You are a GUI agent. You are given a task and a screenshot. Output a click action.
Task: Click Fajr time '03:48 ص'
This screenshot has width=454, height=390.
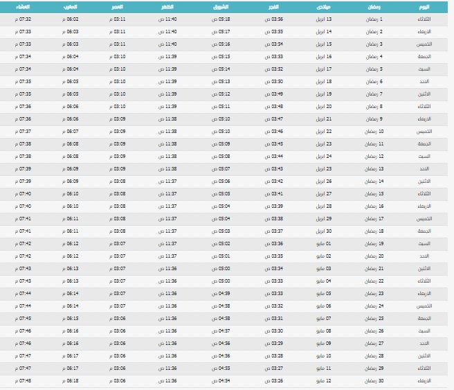coord(273,107)
